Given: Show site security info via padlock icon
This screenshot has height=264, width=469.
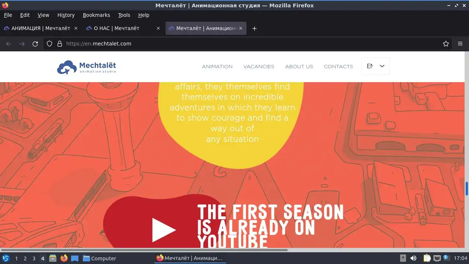Looking at the screenshot, I should coord(60,44).
